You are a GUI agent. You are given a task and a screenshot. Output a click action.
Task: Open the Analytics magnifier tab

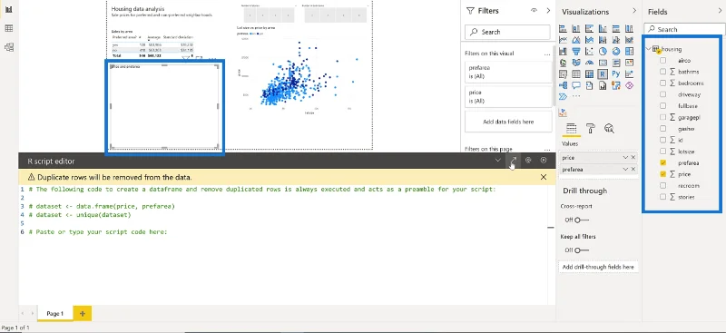(x=609, y=129)
